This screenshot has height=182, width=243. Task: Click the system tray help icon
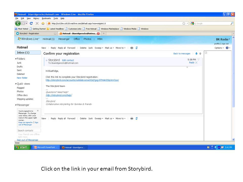(x=208, y=147)
